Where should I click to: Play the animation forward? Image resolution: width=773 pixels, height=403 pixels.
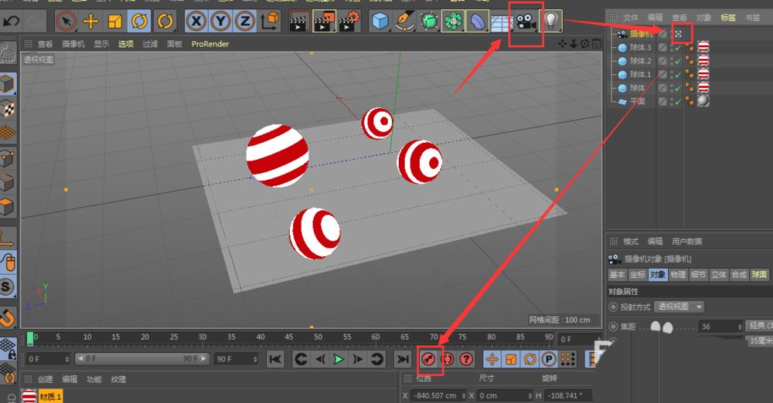coord(338,359)
